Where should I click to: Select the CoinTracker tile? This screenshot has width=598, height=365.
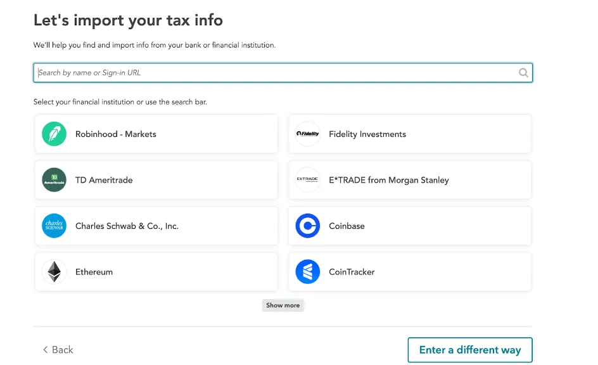click(410, 271)
